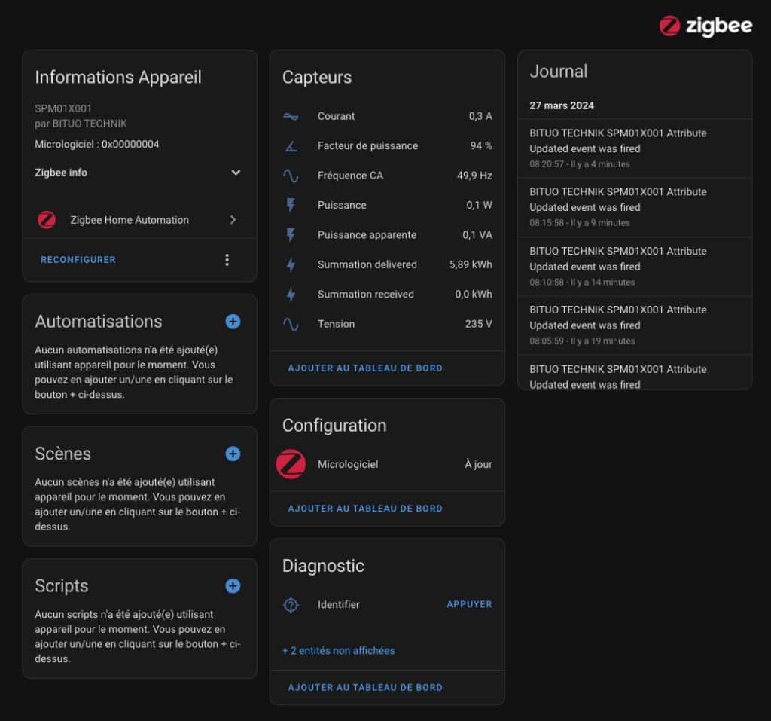
Task: Click the plus icon beside Scripts
Action: [x=233, y=586]
